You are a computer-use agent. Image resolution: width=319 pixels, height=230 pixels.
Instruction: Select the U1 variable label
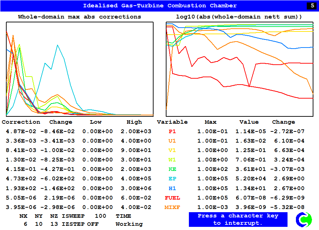(172, 141)
